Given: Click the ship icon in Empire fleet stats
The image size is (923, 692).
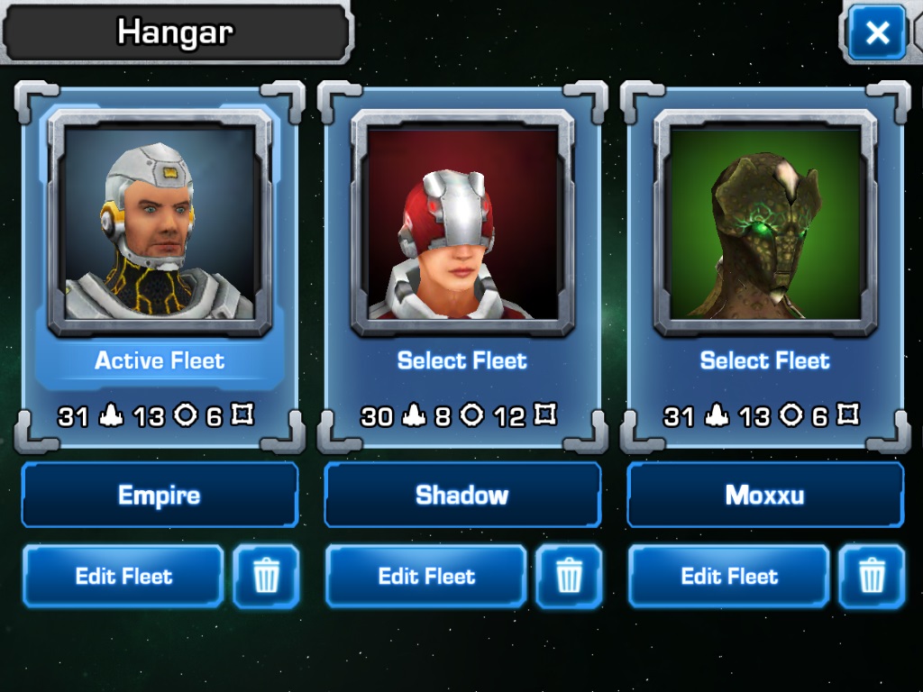Looking at the screenshot, I should [x=111, y=415].
